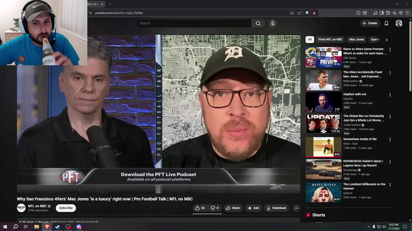Open options for The Global War on Christianity video
This screenshot has height=231, width=412.
[x=390, y=117]
